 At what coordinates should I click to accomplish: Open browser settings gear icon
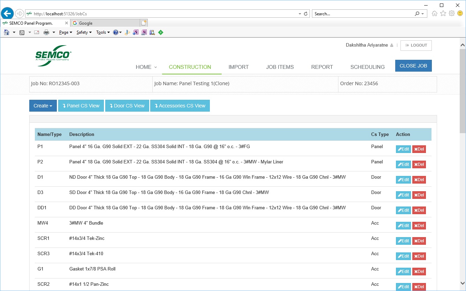(x=452, y=14)
